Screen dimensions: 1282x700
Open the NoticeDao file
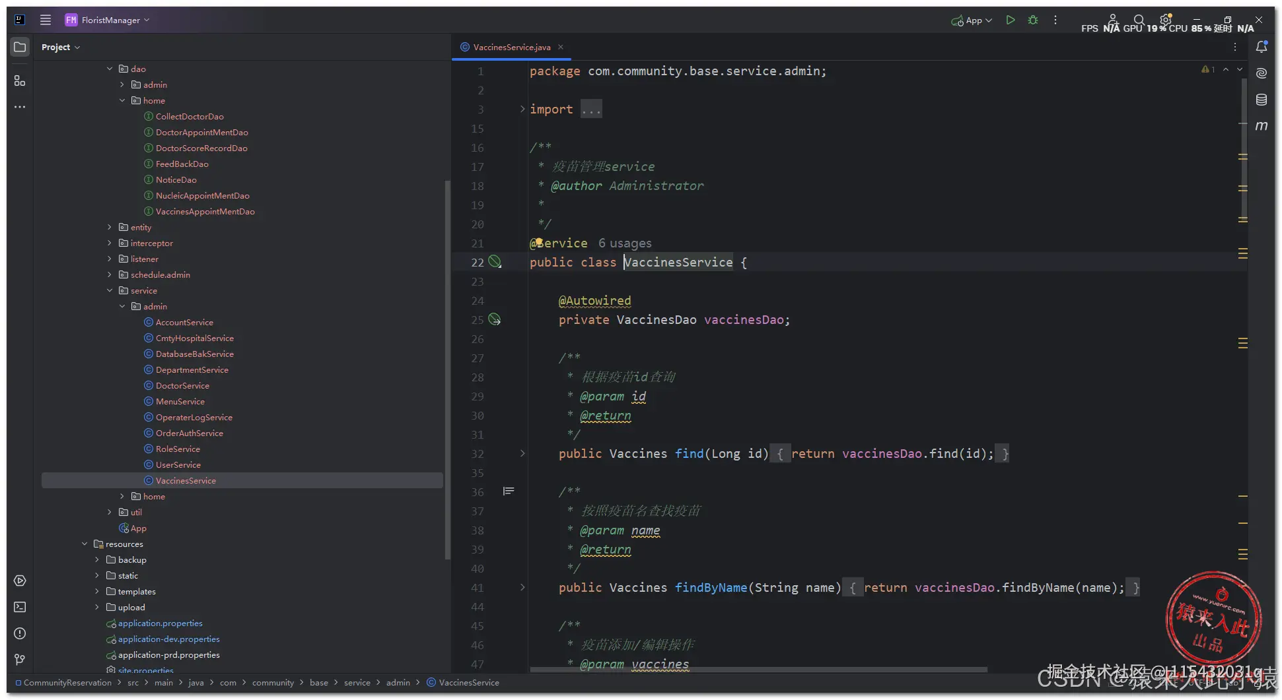(176, 179)
